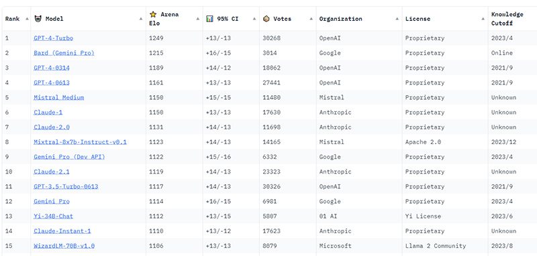Sort by Model column using its arrow
The width and height of the screenshot is (537, 256).
[x=141, y=19]
